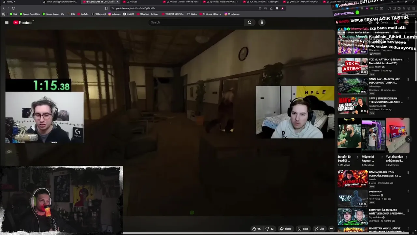Open options for ULTRAKILL DENEMESİ video
417x235 pixels.
pos(408,172)
